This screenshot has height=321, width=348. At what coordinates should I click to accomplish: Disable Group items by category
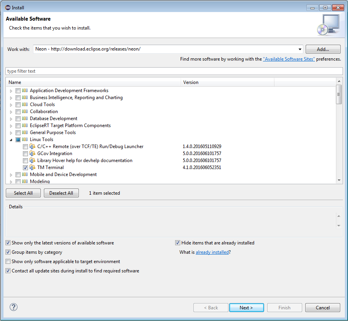click(x=8, y=252)
